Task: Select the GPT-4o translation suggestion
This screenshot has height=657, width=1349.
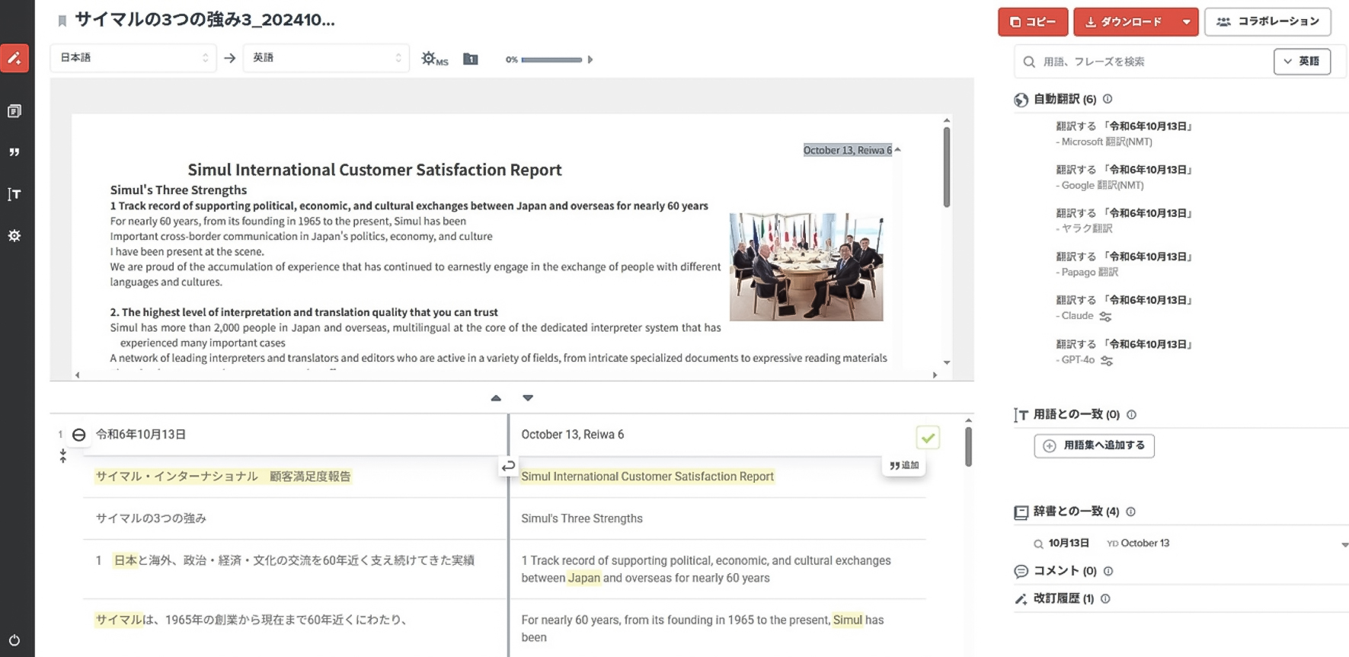Action: coord(1124,352)
